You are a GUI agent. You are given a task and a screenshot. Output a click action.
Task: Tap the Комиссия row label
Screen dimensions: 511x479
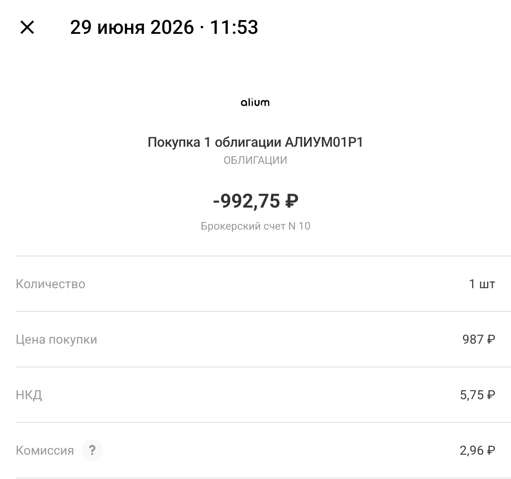(45, 450)
